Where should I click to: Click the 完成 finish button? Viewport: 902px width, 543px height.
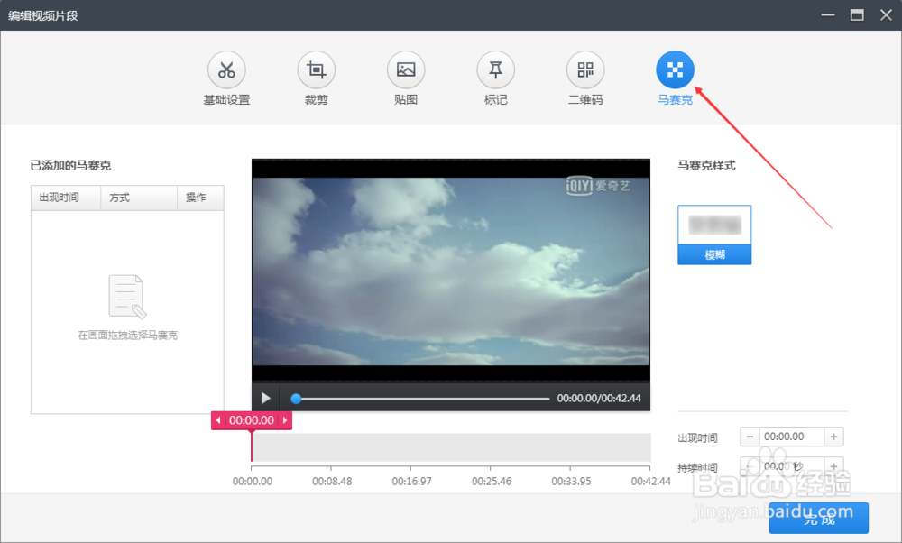[x=818, y=519]
